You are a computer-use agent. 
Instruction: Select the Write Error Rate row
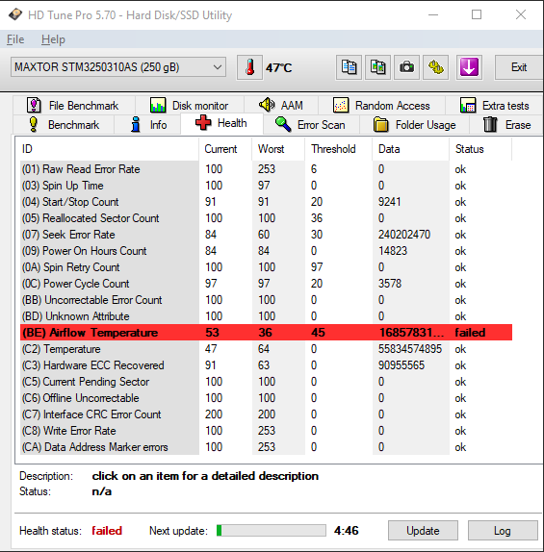(x=266, y=431)
